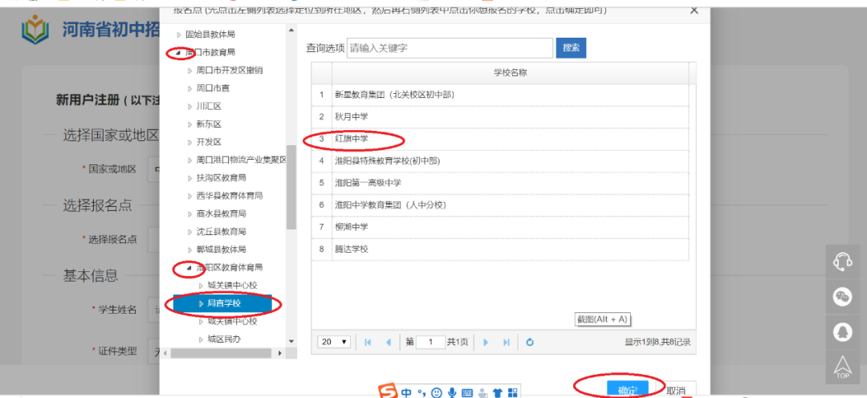Image resolution: width=867 pixels, height=398 pixels.
Task: Open the page size dropdown showing 20
Action: (334, 342)
